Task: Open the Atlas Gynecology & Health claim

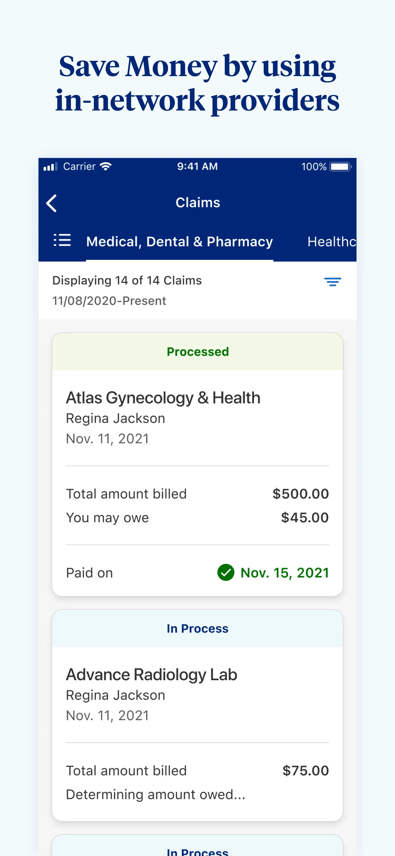Action: pos(163,398)
